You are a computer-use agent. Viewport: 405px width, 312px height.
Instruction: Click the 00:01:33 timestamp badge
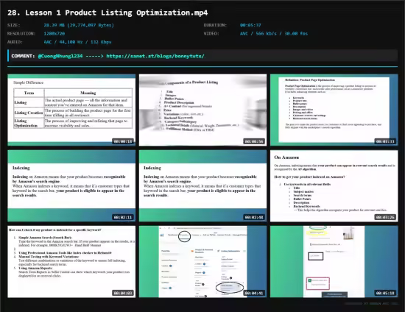tap(385, 141)
